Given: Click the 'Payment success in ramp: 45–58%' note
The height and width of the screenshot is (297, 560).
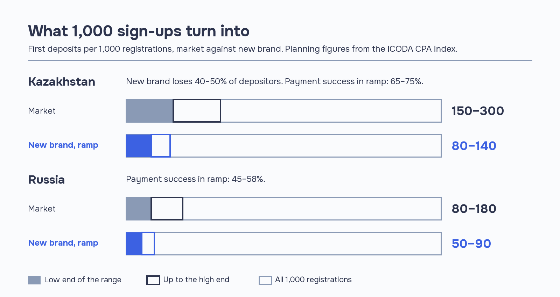Looking at the screenshot, I should [x=196, y=179].
